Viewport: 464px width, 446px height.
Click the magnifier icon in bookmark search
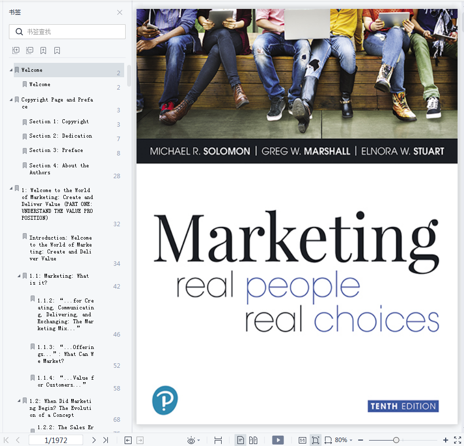19,32
